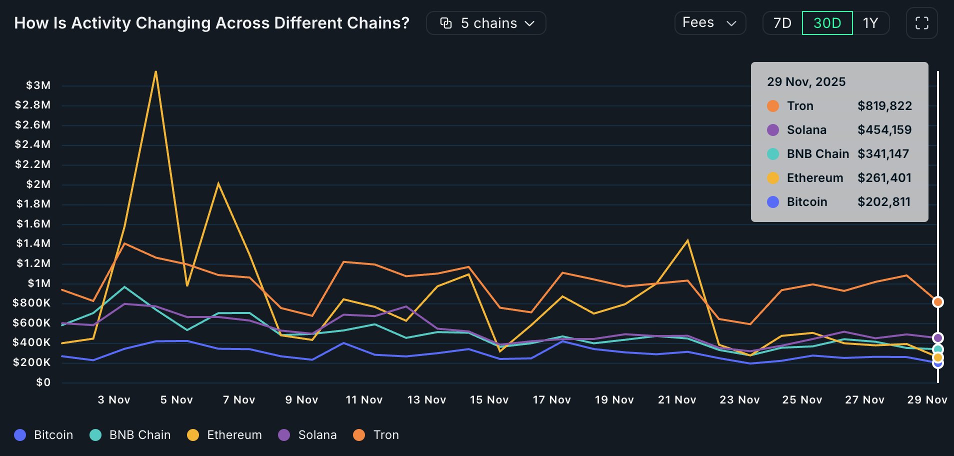Toggle Solana label in the legend
The height and width of the screenshot is (456, 954).
pyautogui.click(x=317, y=435)
